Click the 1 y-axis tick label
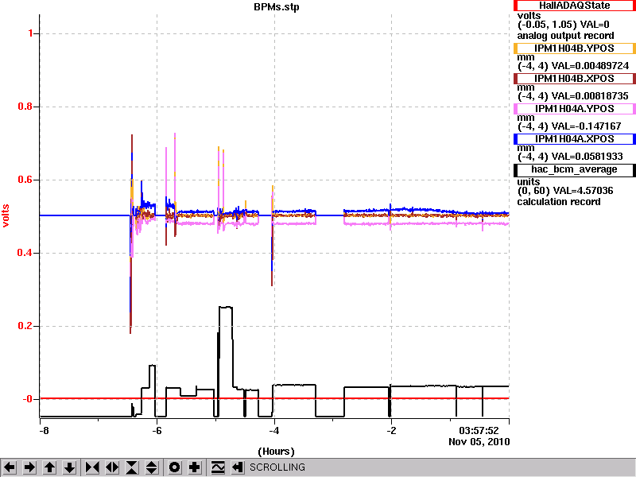 (x=30, y=33)
